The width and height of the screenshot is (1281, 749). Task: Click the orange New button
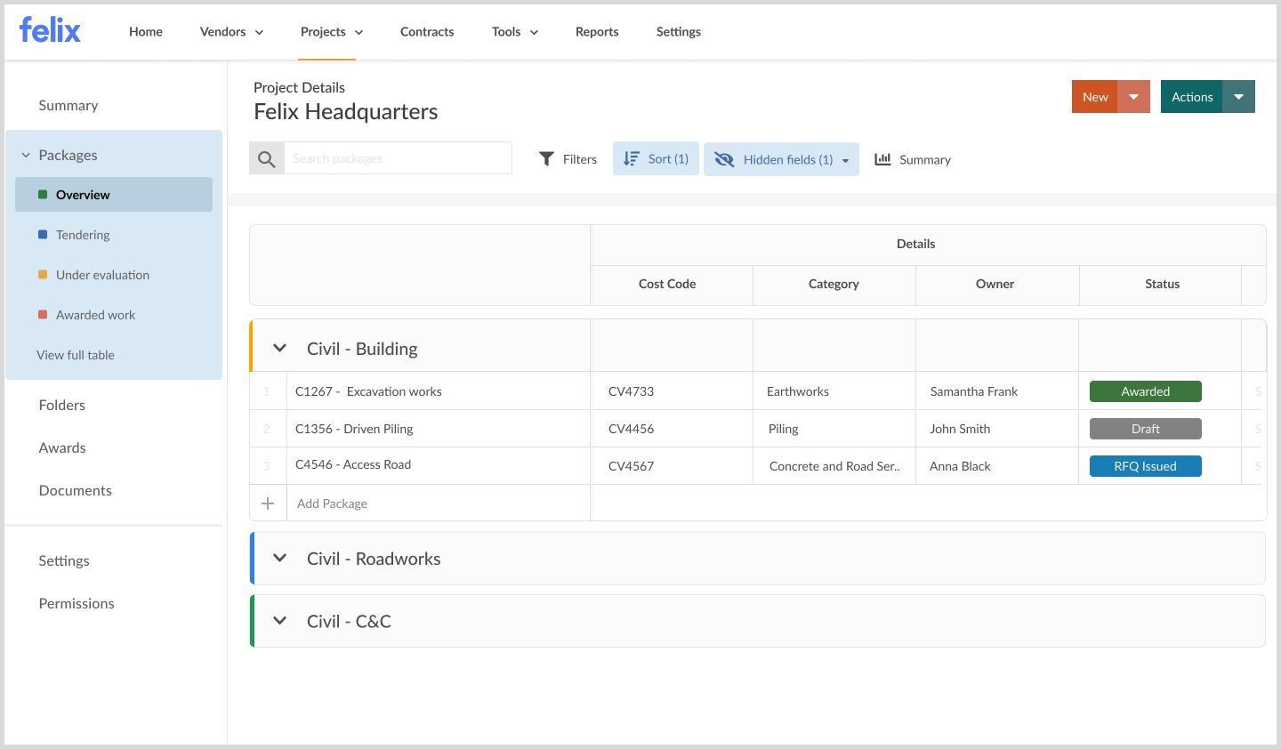[x=1095, y=96]
